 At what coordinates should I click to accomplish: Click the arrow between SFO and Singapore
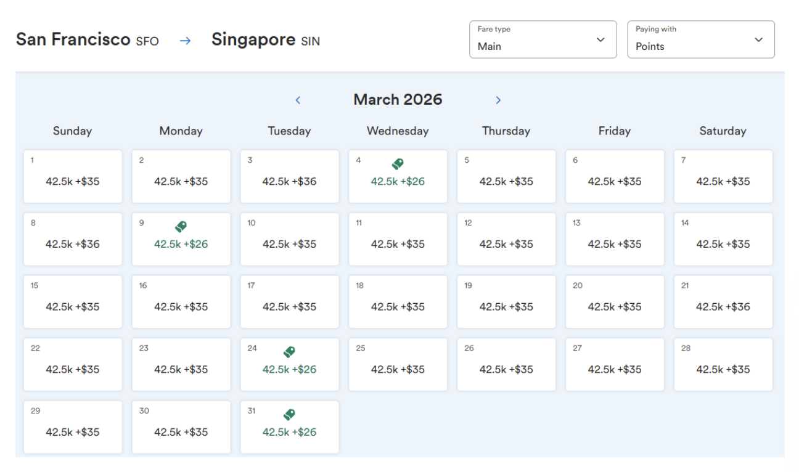tap(185, 41)
